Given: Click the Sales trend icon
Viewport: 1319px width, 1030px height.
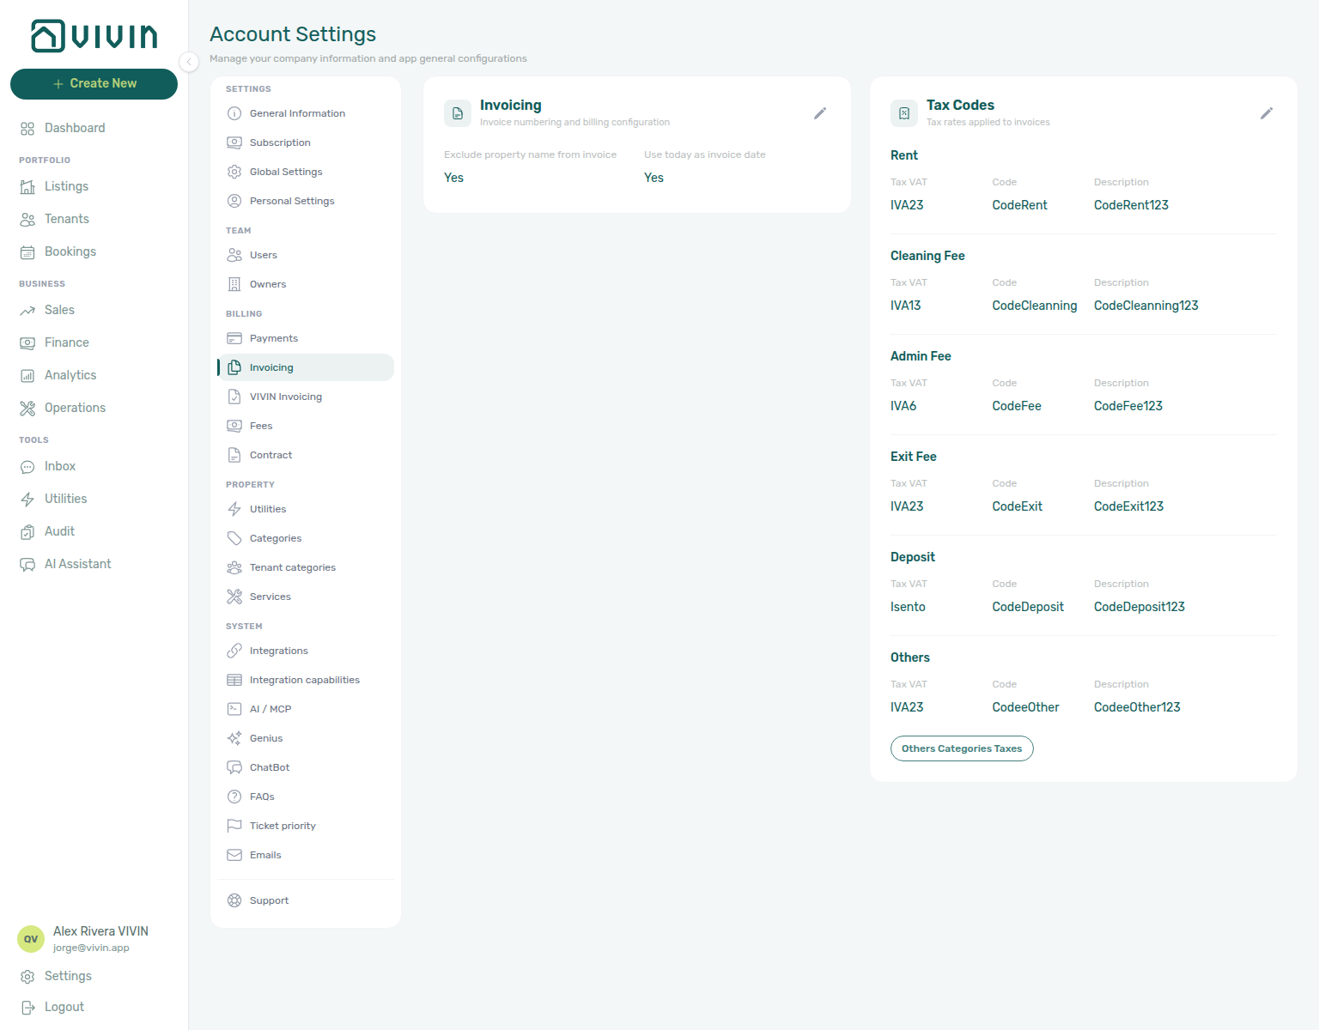Looking at the screenshot, I should 27,311.
